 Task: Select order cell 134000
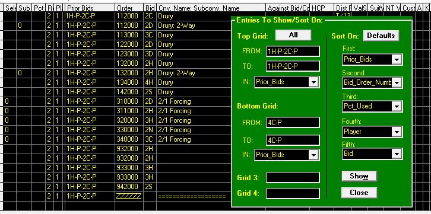tap(129, 82)
